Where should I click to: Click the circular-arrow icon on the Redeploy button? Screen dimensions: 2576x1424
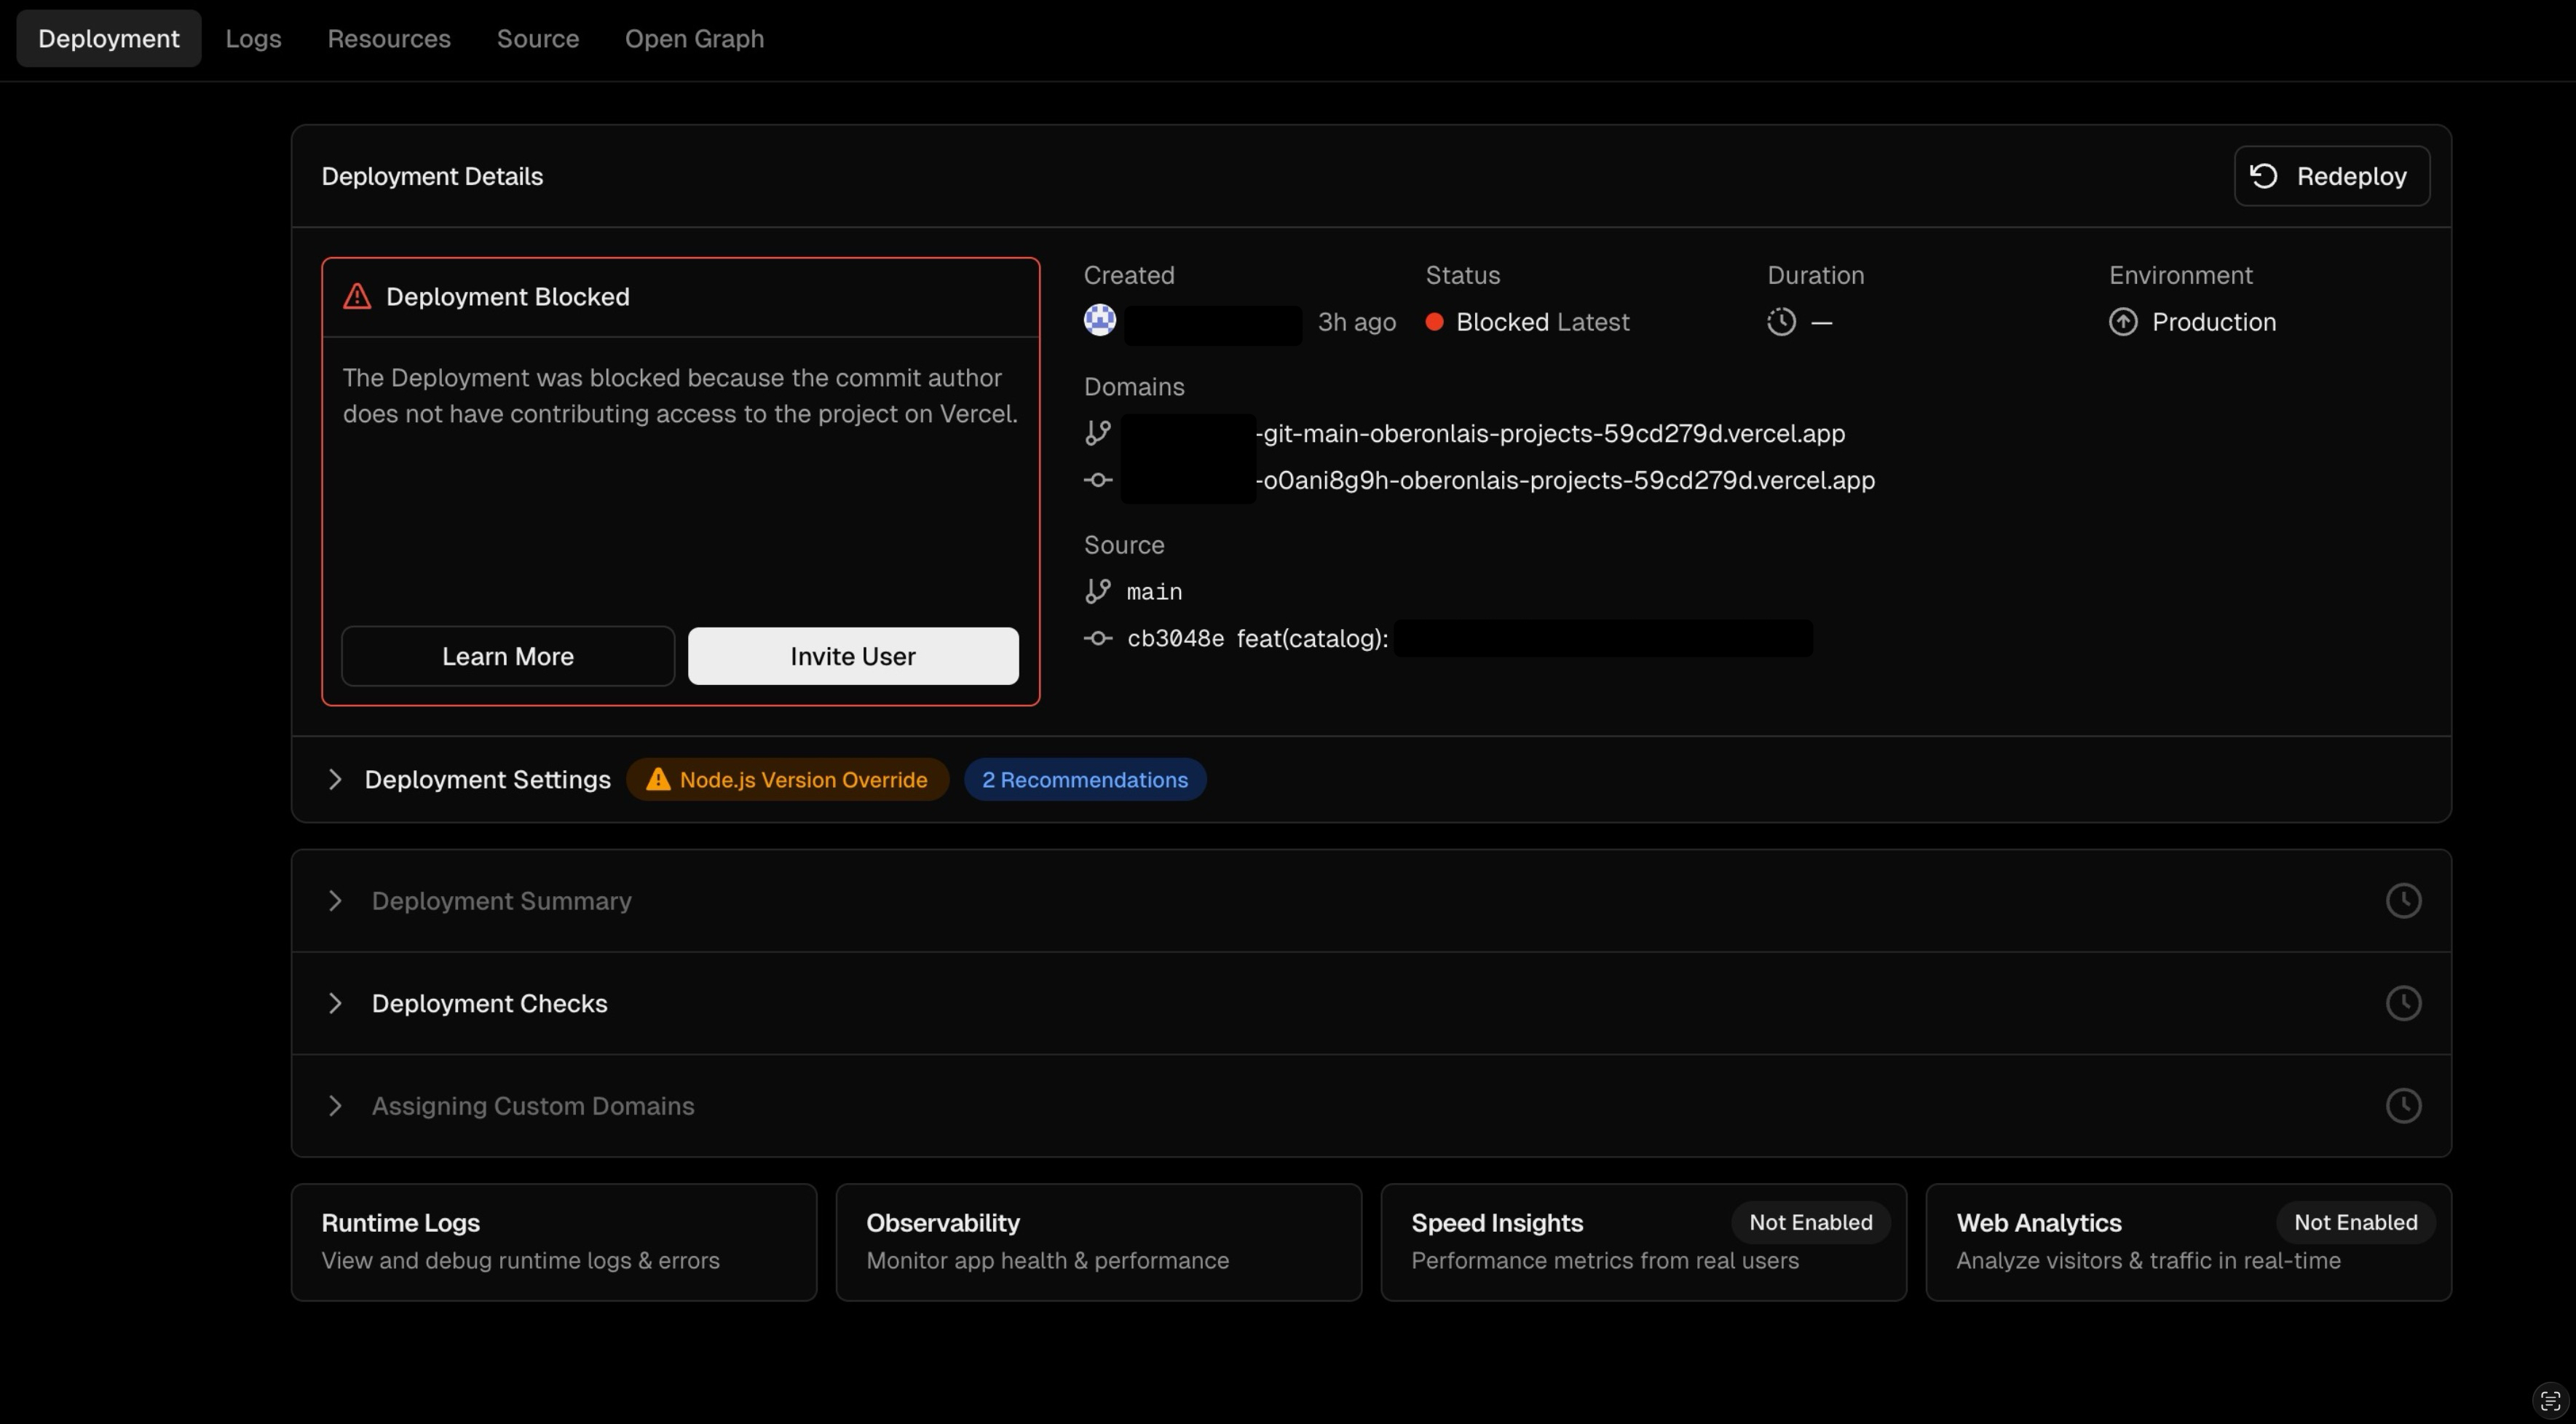click(2264, 176)
